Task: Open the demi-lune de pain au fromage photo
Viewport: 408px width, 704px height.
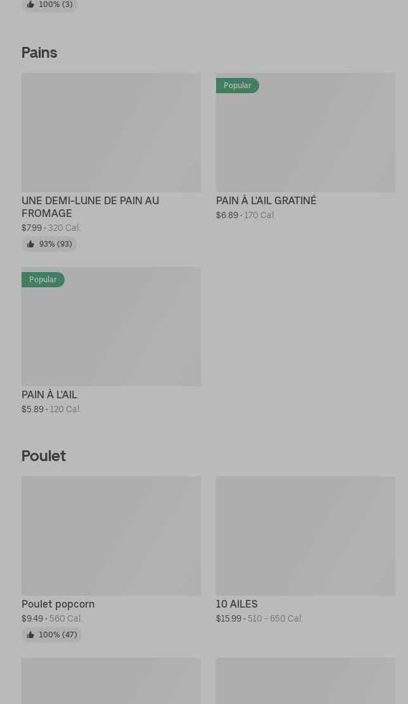Action: (111, 133)
